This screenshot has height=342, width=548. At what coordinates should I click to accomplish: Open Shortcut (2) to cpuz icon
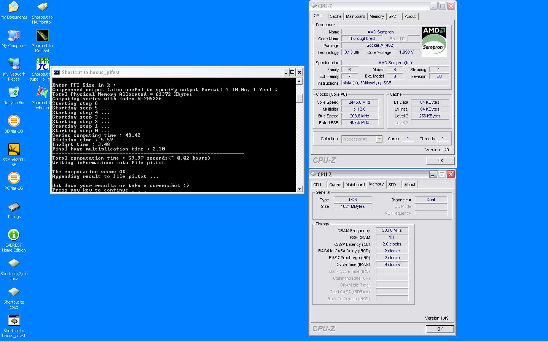coord(14,263)
